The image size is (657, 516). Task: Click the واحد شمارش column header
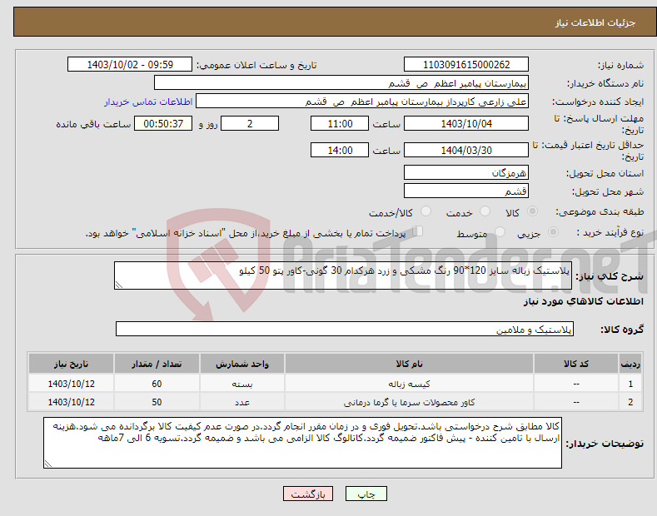242,364
